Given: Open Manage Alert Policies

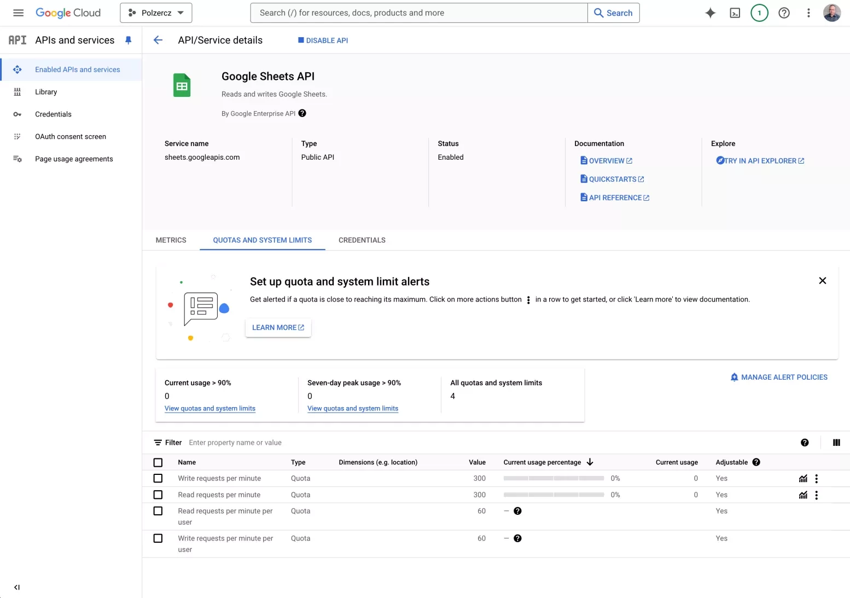Looking at the screenshot, I should (779, 377).
